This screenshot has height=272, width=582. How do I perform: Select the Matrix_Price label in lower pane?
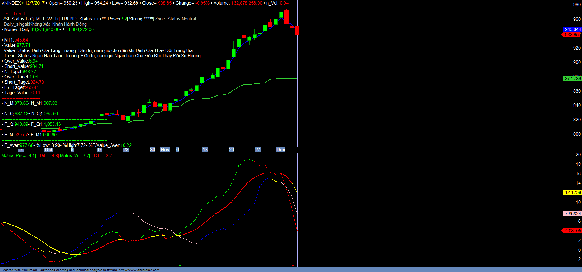(15, 156)
